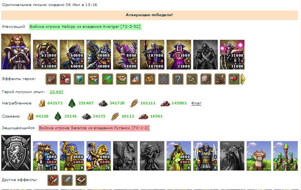Image resolution: width=301 pixels, height=190 pixels.
Task: Click the question mark hero effect icon
Action: (178, 79)
